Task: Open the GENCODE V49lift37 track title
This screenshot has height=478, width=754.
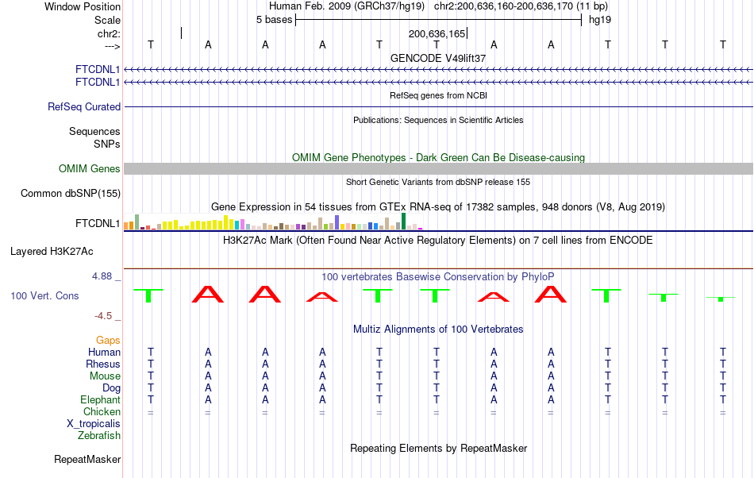Action: 438,58
